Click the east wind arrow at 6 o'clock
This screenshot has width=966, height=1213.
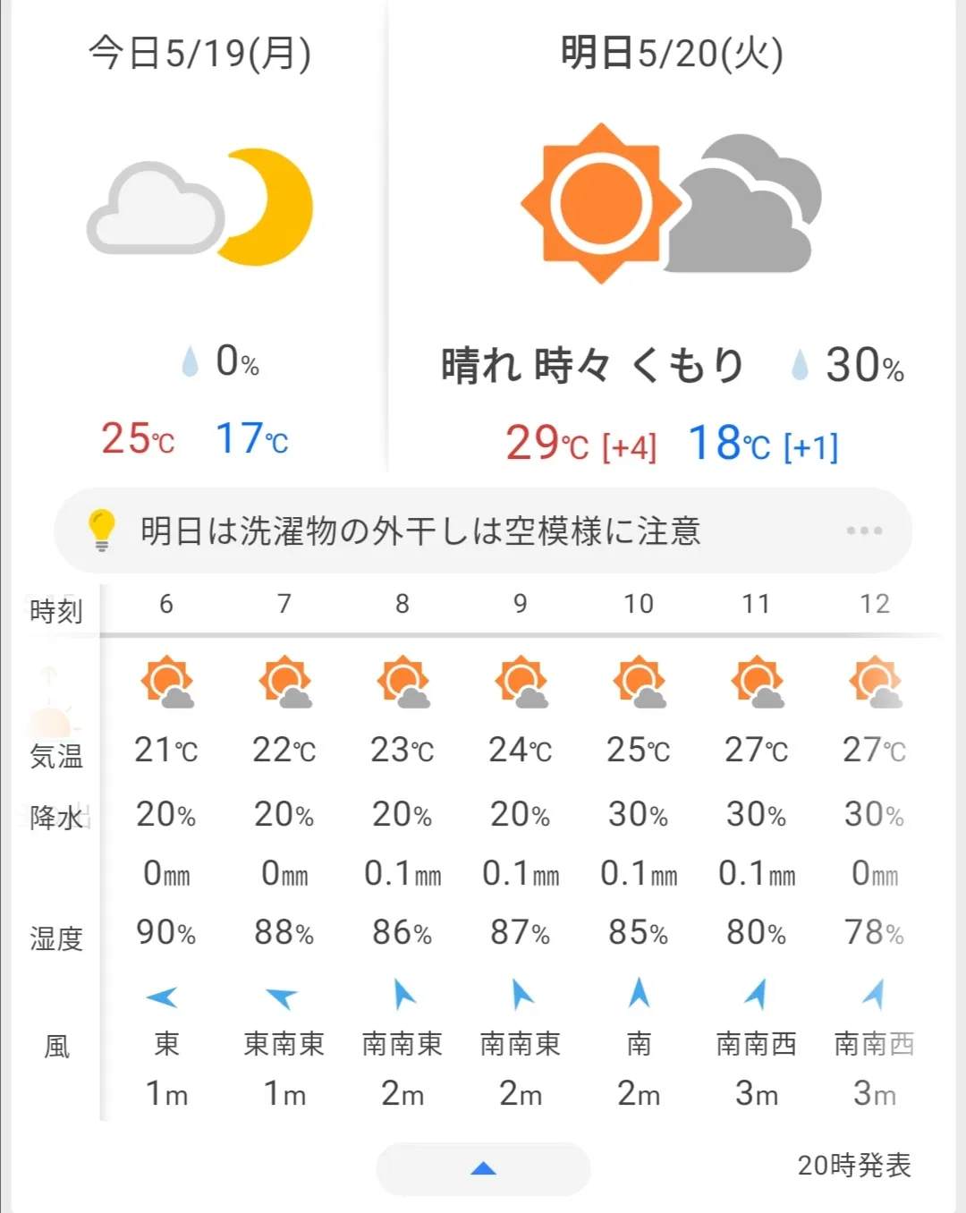point(163,997)
